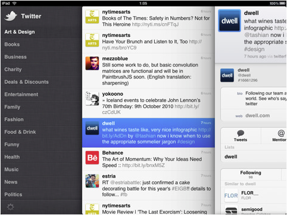Screen dimensions: 287x215
Task: Open the large dwell logo in detail panel
Action: (229, 21)
